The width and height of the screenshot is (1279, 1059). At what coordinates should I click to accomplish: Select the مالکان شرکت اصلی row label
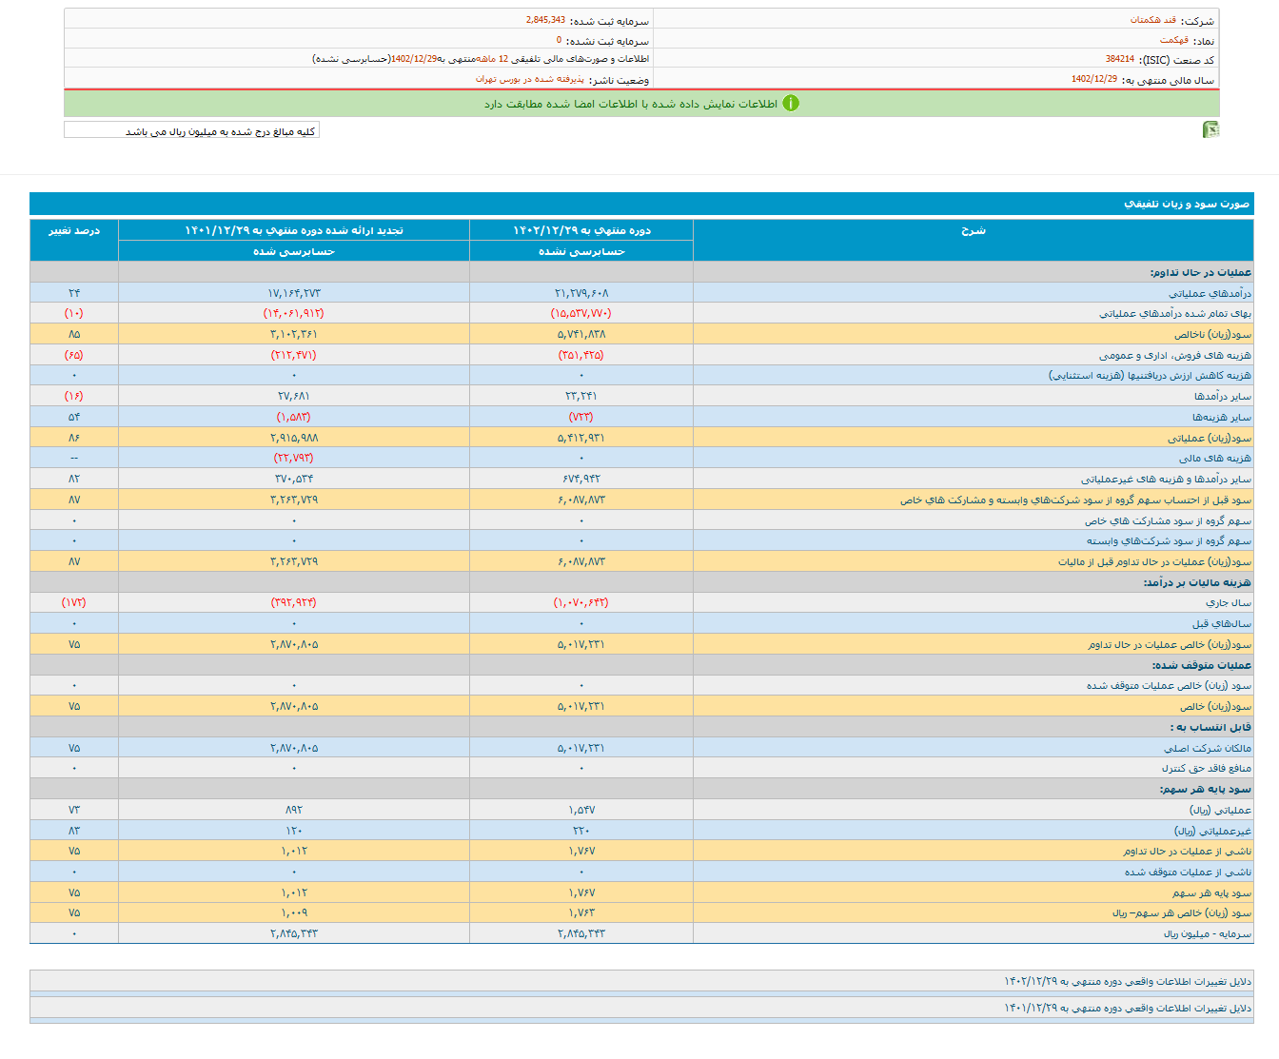(x=1208, y=748)
